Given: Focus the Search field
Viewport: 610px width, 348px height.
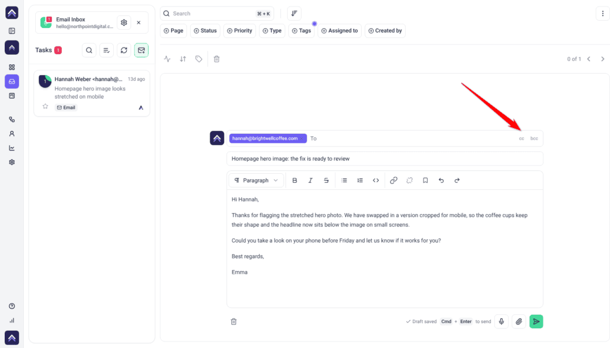Looking at the screenshot, I should click(217, 14).
